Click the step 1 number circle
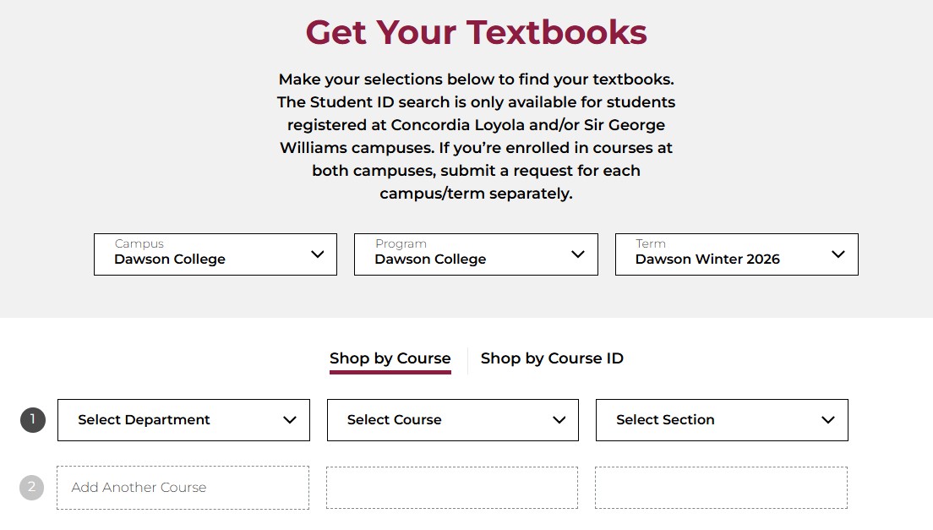This screenshot has width=933, height=530. pyautogui.click(x=32, y=420)
